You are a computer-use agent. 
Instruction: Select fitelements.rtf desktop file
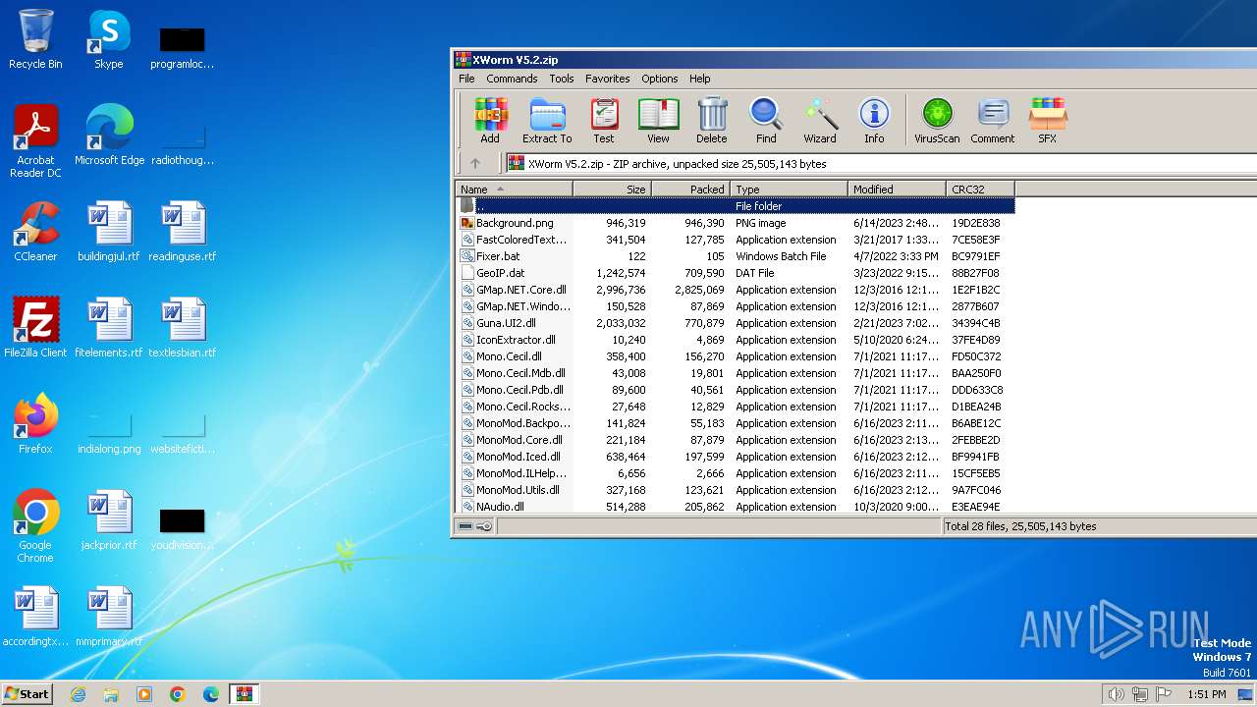[109, 328]
